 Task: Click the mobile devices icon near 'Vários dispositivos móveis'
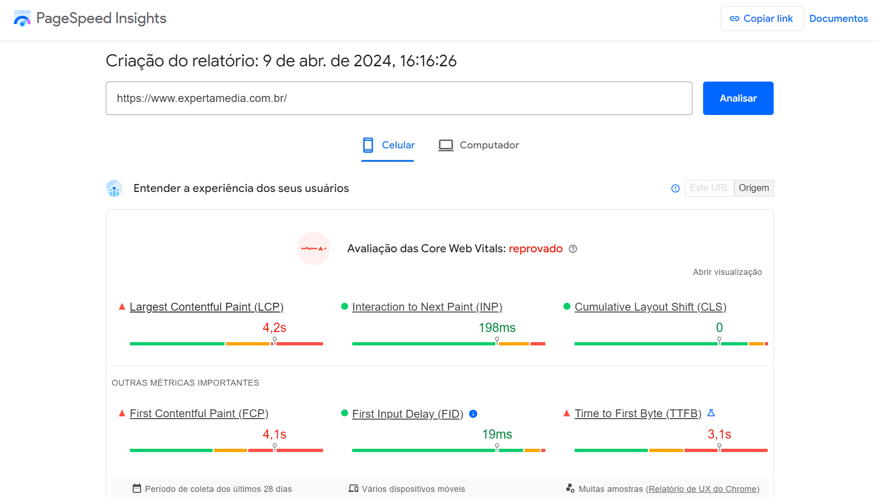click(x=353, y=488)
